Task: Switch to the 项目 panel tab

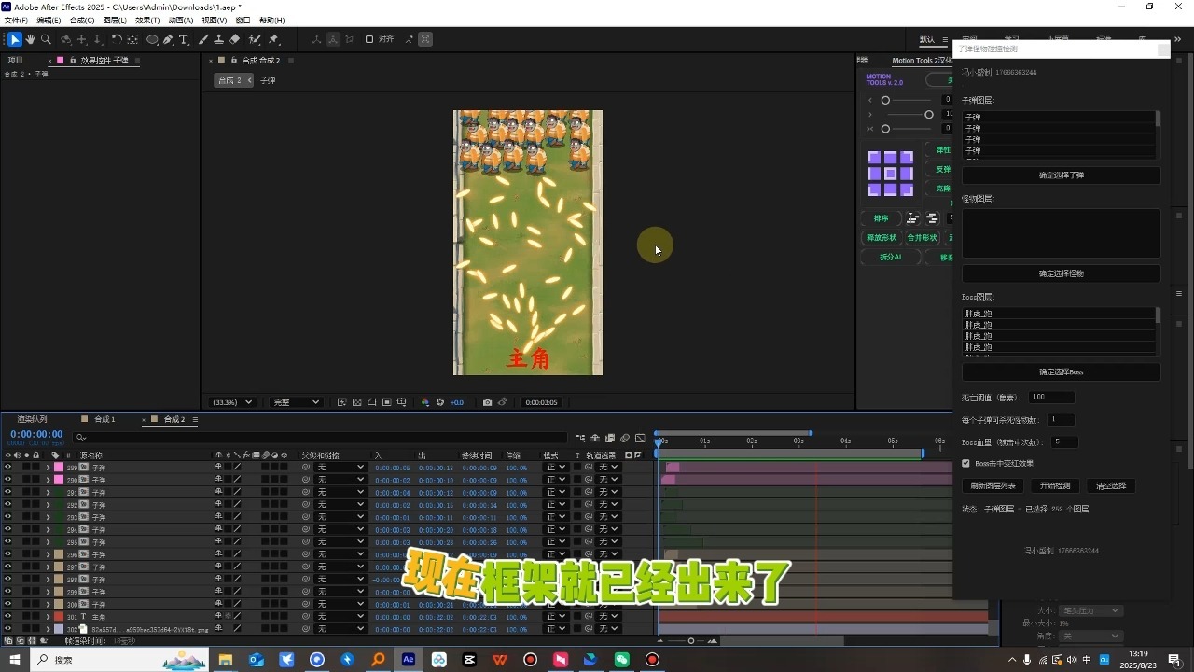Action: click(15, 60)
